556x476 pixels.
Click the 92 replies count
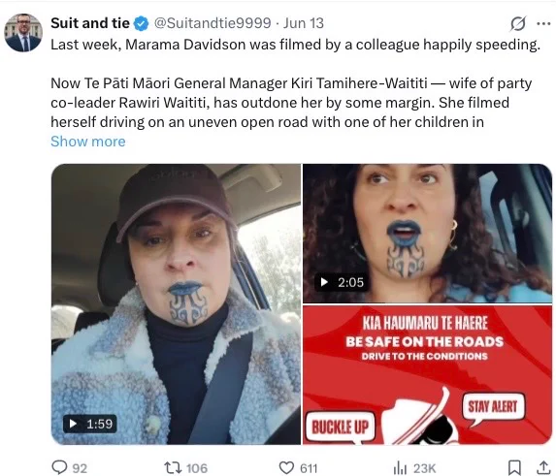click(x=80, y=468)
